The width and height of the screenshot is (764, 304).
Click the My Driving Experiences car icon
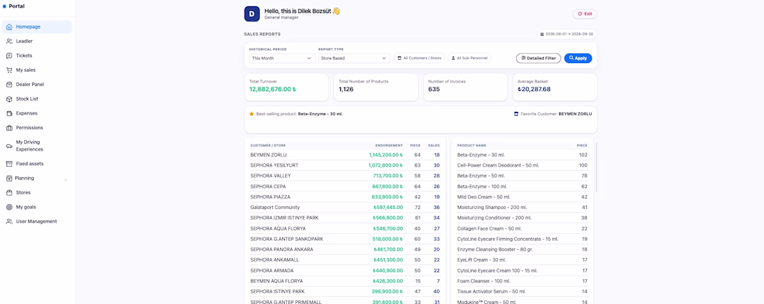coord(9,146)
